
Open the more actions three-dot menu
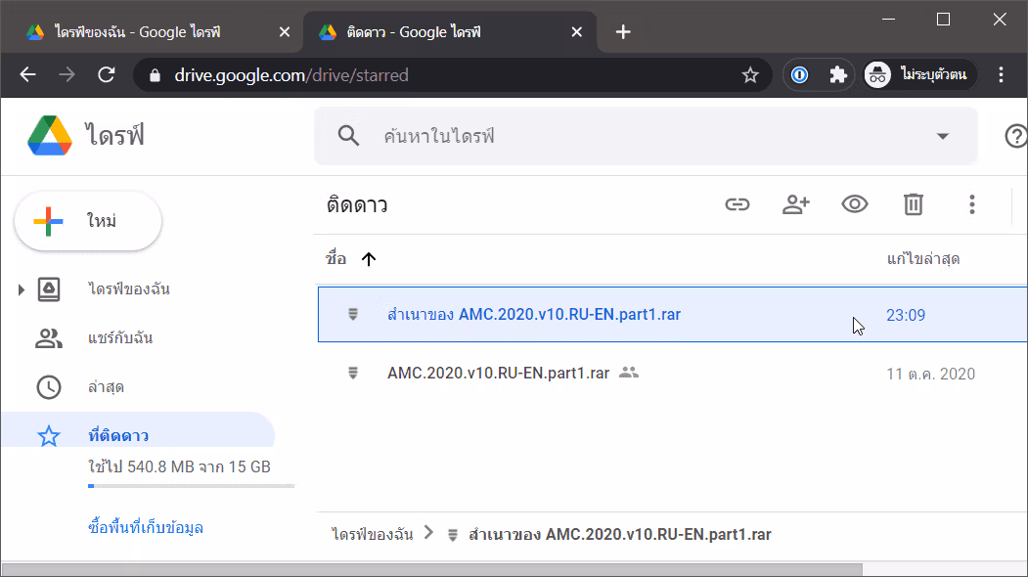click(x=971, y=204)
